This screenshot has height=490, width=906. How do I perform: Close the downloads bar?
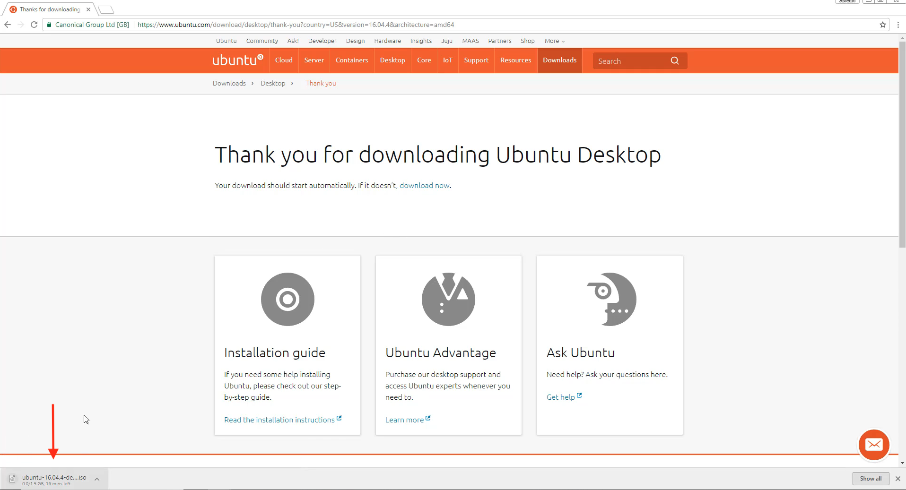point(898,479)
